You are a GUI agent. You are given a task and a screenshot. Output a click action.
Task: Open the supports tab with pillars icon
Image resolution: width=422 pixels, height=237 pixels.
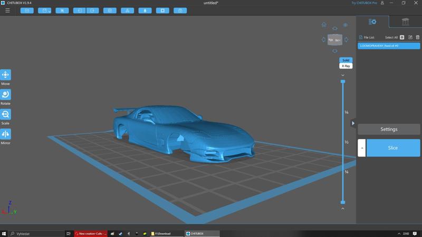coord(405,22)
